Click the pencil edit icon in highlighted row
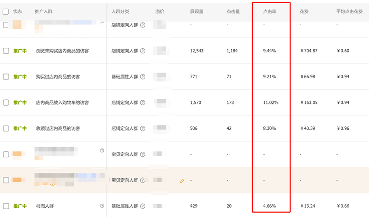This screenshot has height=217, width=369. tap(182, 181)
